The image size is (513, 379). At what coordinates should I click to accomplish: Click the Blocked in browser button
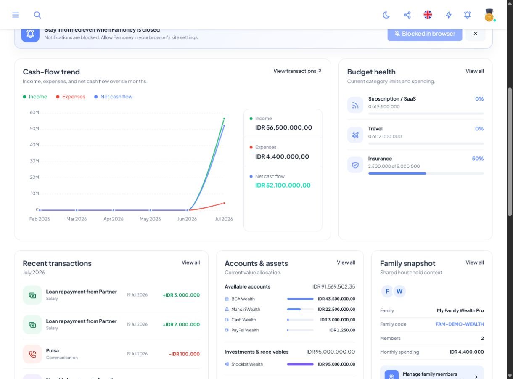[x=425, y=34]
